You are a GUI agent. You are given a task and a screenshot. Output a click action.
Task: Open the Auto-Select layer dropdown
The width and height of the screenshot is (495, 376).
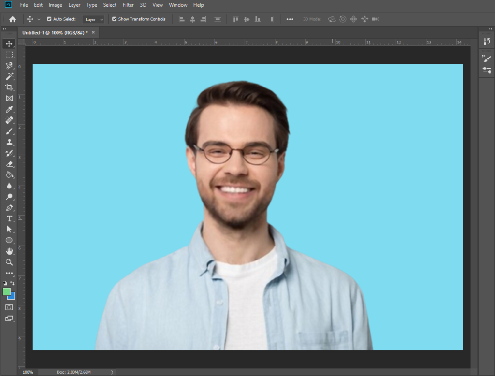pos(93,19)
